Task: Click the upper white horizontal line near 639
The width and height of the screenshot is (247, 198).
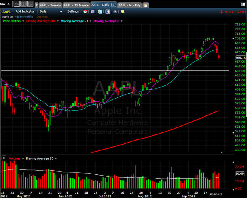Action: (115, 70)
